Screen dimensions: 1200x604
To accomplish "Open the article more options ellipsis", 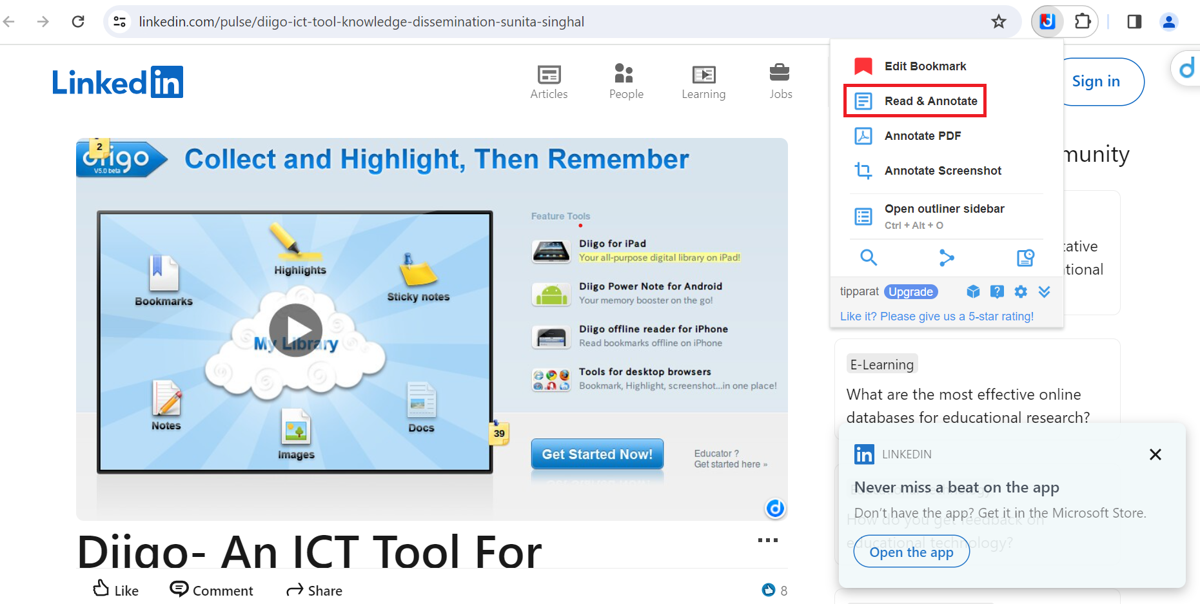I will pyautogui.click(x=768, y=540).
